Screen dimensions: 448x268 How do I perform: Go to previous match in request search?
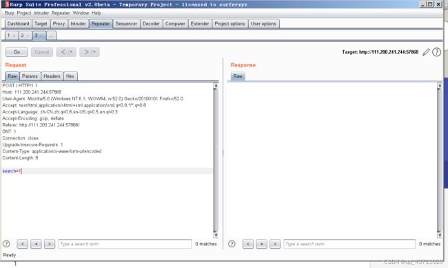coord(22,244)
